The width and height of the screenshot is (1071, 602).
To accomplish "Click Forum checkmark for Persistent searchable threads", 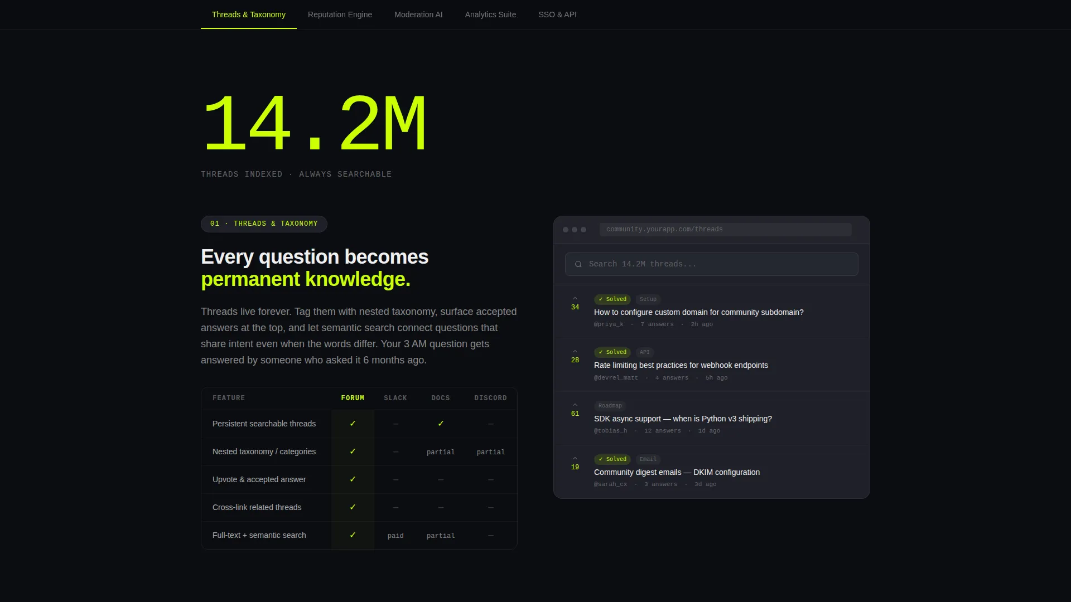I will point(353,424).
